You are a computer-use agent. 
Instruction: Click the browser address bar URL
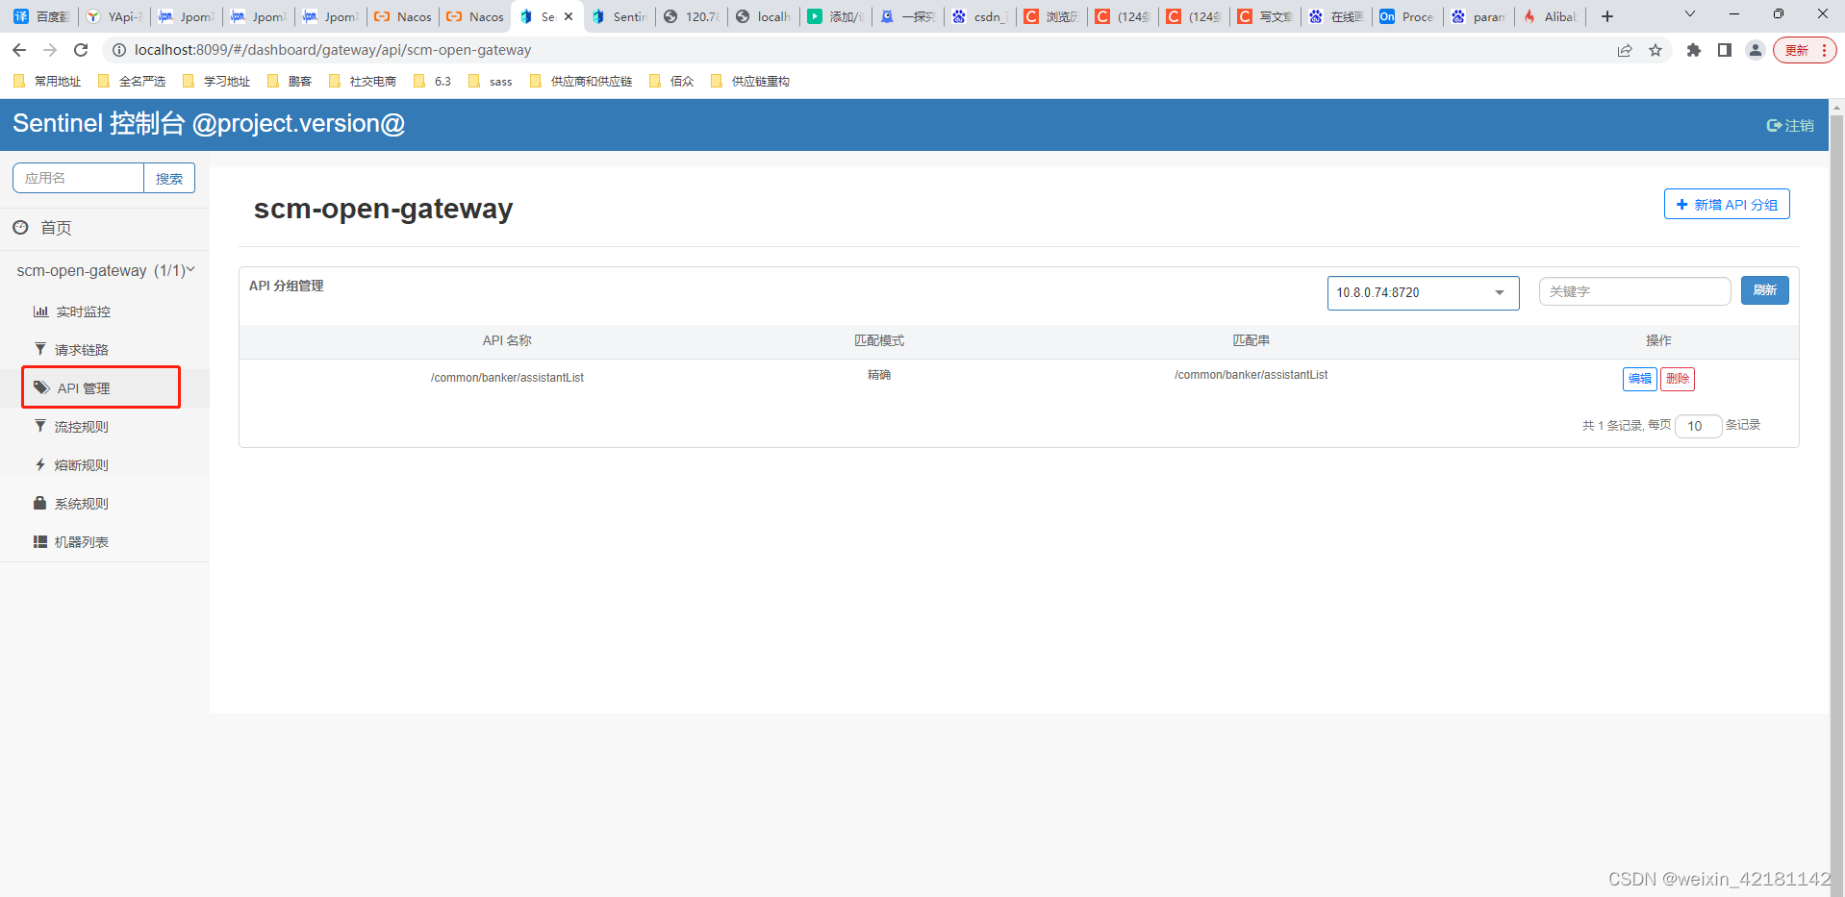(333, 50)
